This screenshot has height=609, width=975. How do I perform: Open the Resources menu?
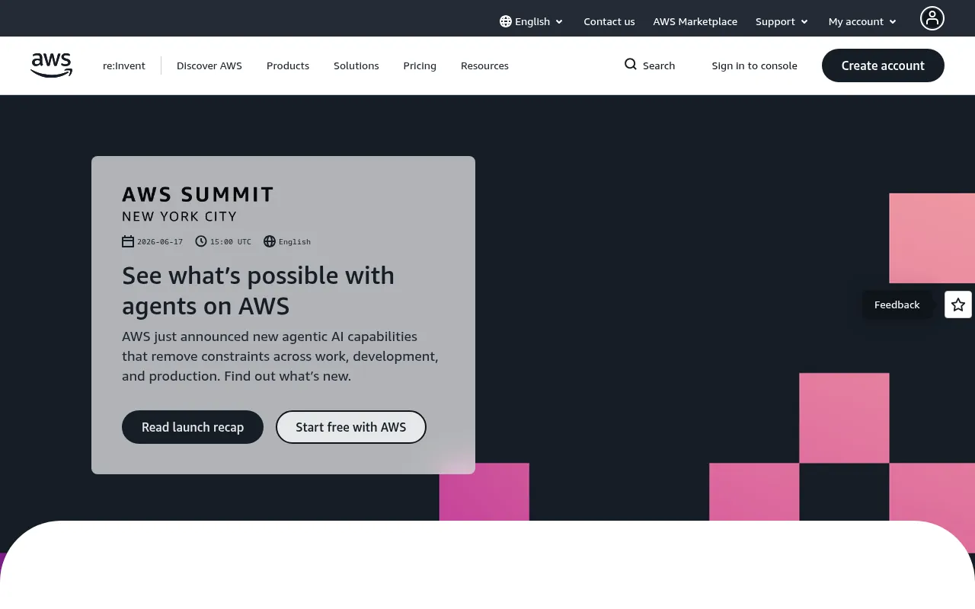pyautogui.click(x=484, y=65)
